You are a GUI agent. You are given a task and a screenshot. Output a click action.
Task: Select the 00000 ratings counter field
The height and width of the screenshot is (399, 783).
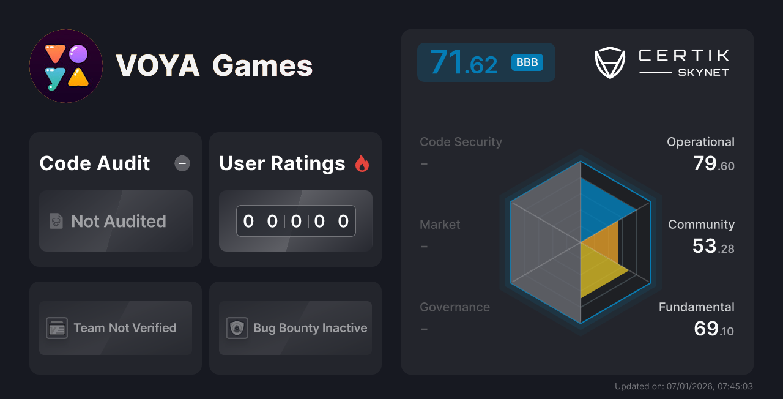click(x=295, y=221)
